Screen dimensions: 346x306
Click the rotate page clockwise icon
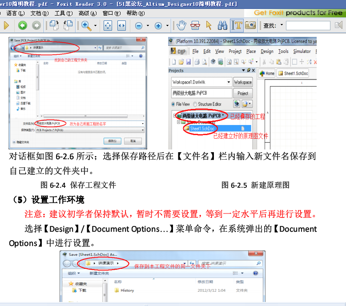(x=54, y=25)
